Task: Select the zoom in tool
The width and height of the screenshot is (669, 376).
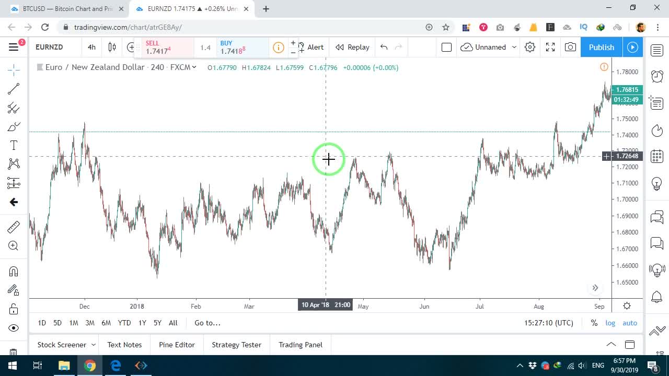Action: click(14, 246)
